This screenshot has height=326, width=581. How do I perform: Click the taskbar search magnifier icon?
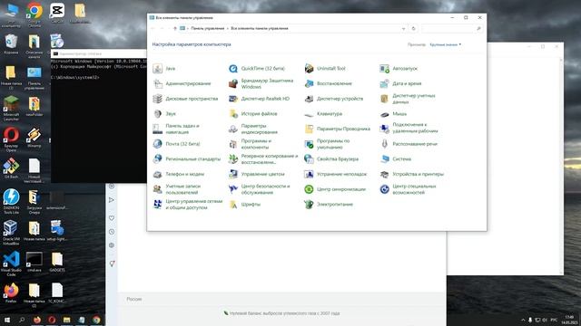[x=22, y=320]
